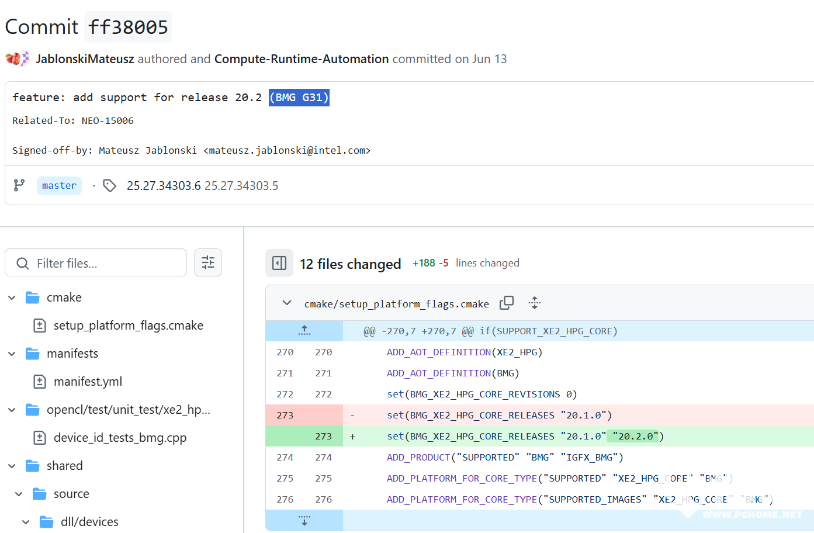The height and width of the screenshot is (533, 814).
Task: Expand diff lines downward below 276
Action: point(304,520)
